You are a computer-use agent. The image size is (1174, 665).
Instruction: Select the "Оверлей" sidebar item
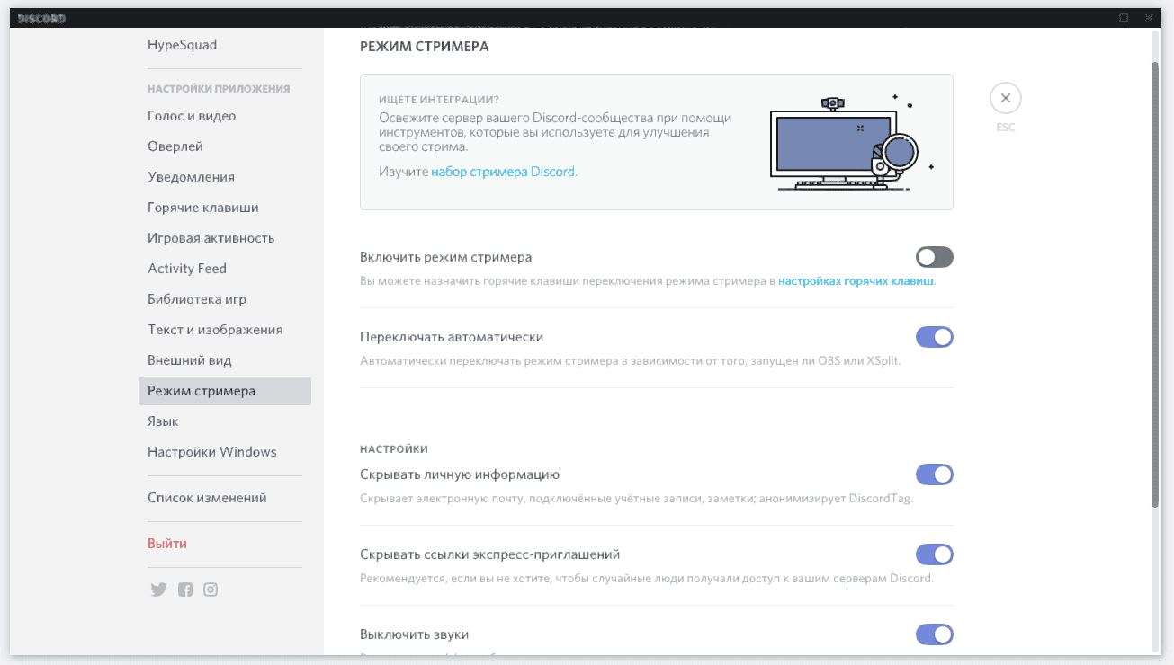[225, 146]
